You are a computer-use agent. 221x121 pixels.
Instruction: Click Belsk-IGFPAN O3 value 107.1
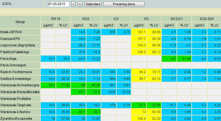click(x=139, y=32)
